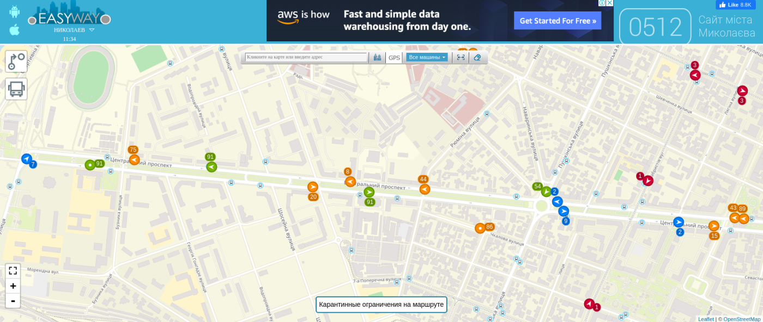Screen dimensions: 763x322
Task: Open the Android app link icon
Action: (14, 11)
